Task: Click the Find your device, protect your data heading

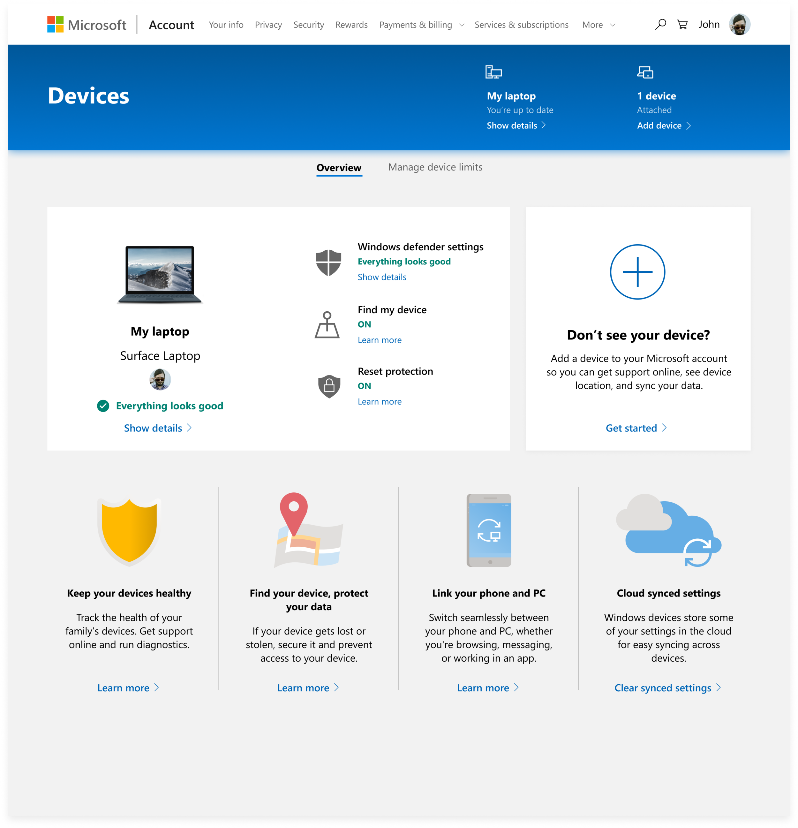Action: coord(309,600)
